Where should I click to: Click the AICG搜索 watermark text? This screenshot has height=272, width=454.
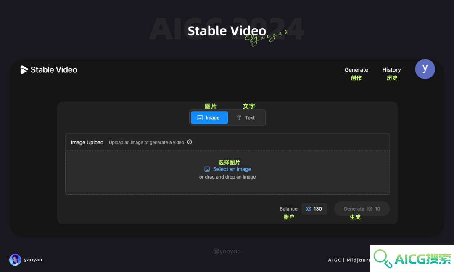click(x=423, y=259)
